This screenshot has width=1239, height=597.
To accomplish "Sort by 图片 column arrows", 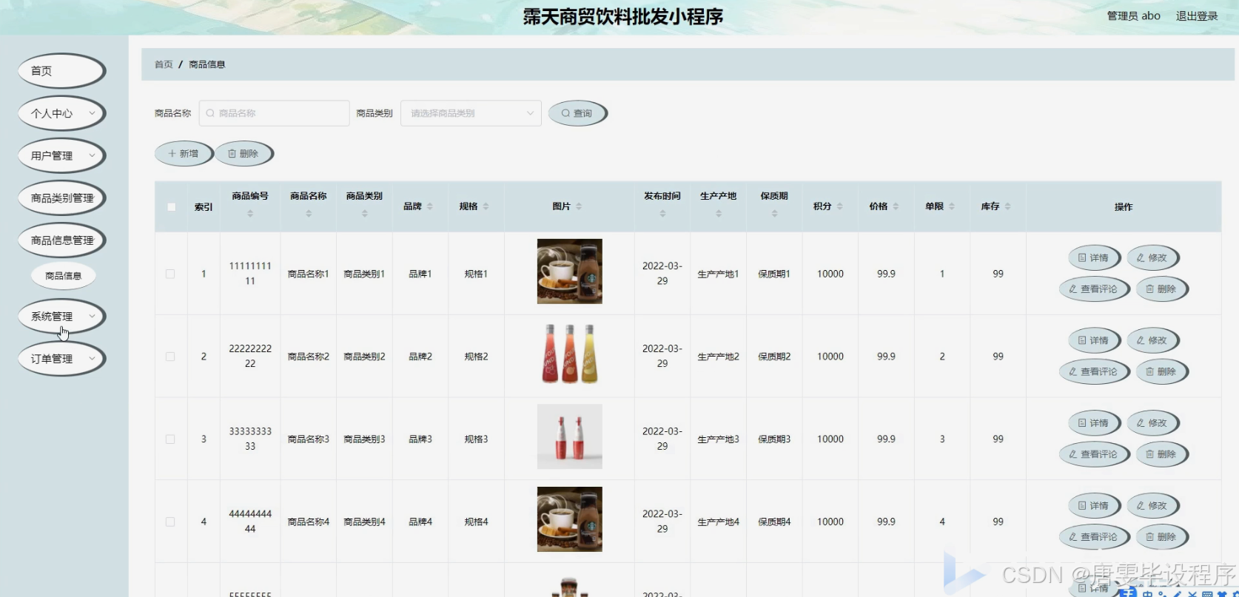I will point(579,206).
